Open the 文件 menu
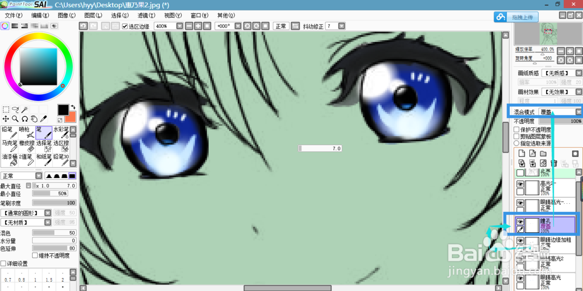The width and height of the screenshot is (583, 291). pyautogui.click(x=13, y=15)
